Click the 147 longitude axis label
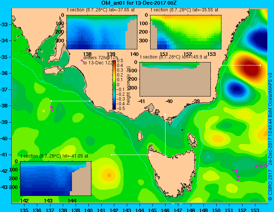274x212 pixels. (x=178, y=210)
